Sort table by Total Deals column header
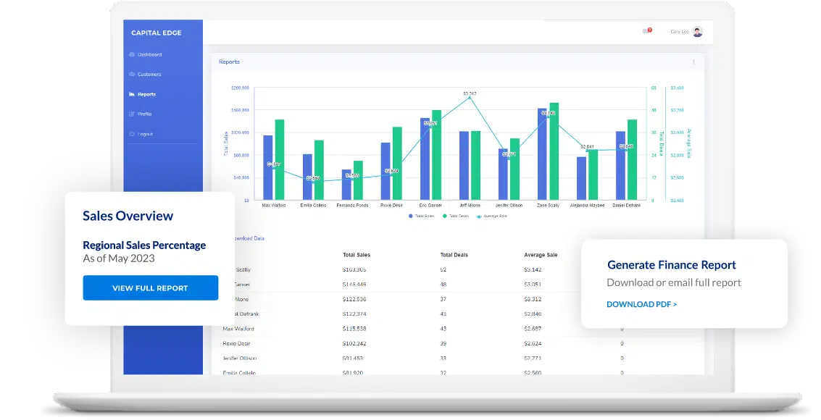 pyautogui.click(x=455, y=255)
